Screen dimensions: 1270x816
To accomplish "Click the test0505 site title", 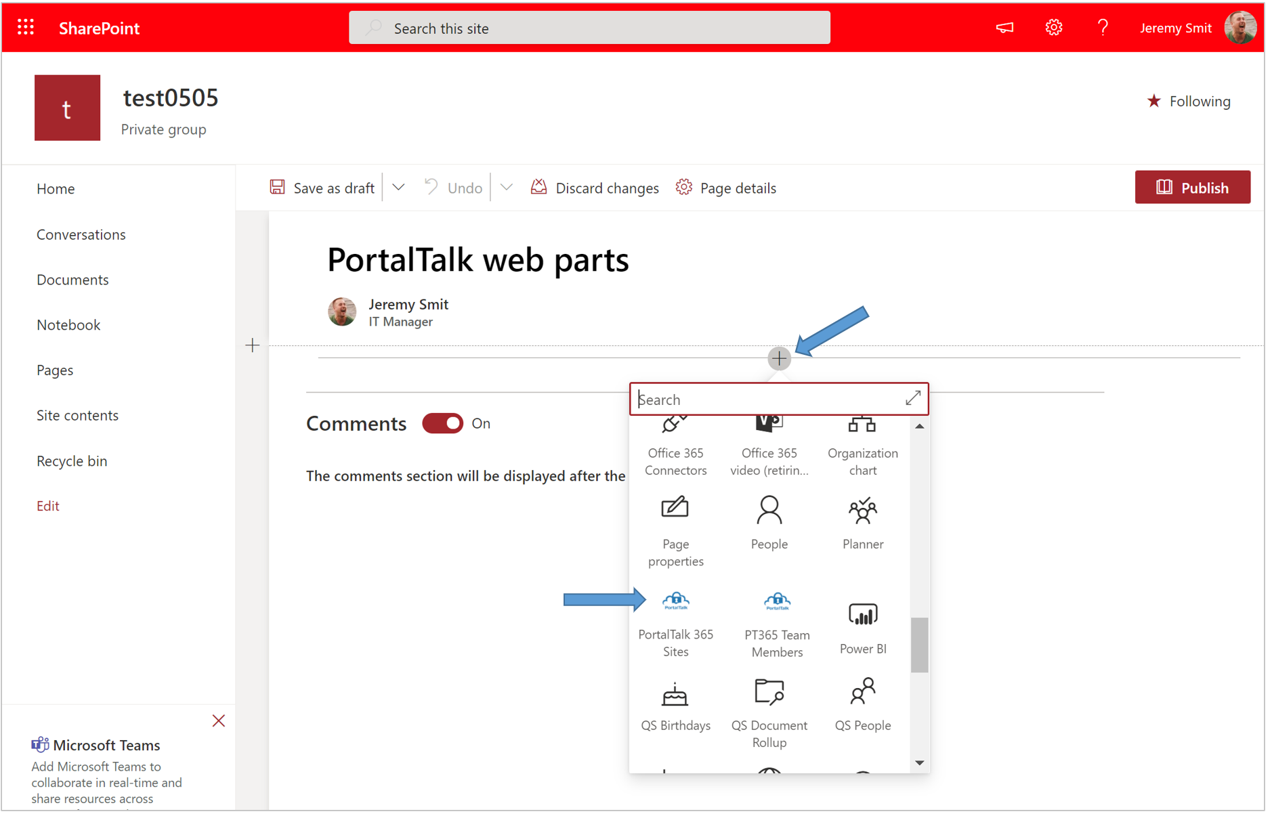I will coord(171,98).
